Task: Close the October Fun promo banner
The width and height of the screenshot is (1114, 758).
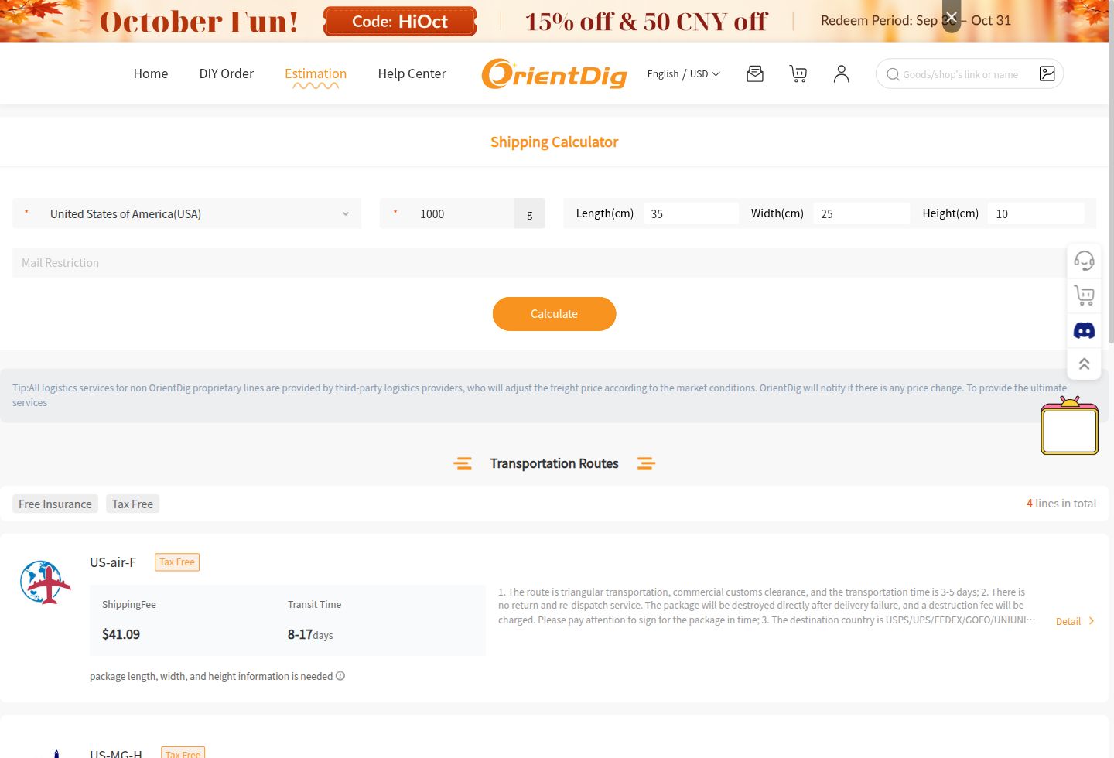Action: 952,17
